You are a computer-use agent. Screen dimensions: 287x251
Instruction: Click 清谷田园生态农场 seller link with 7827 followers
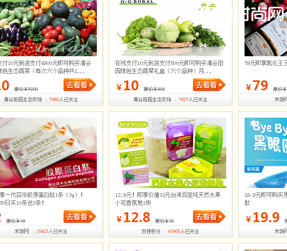point(152,99)
